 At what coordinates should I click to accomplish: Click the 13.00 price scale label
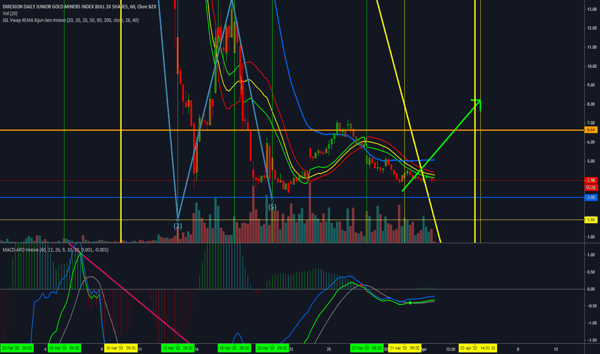[592, 9]
